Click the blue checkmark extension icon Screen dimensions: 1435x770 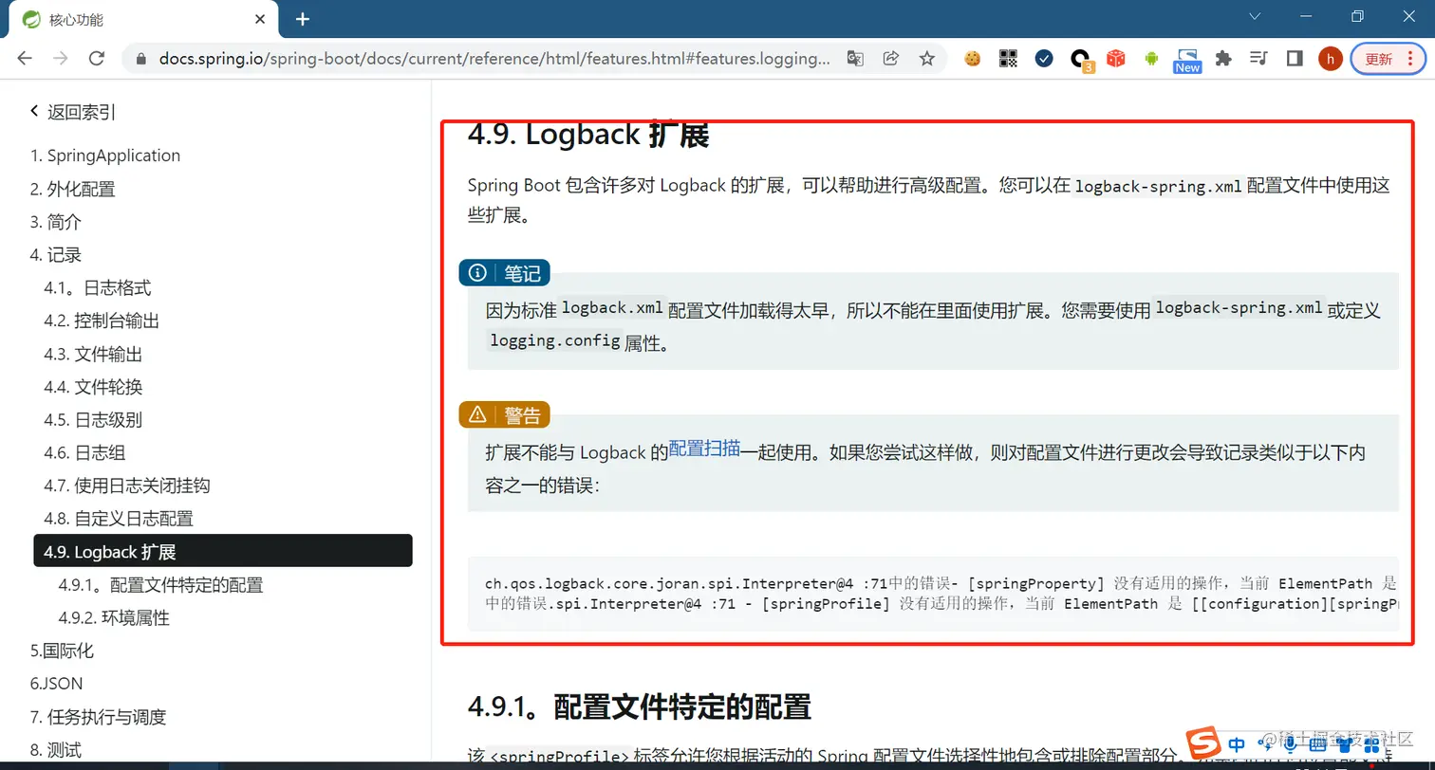1044,59
